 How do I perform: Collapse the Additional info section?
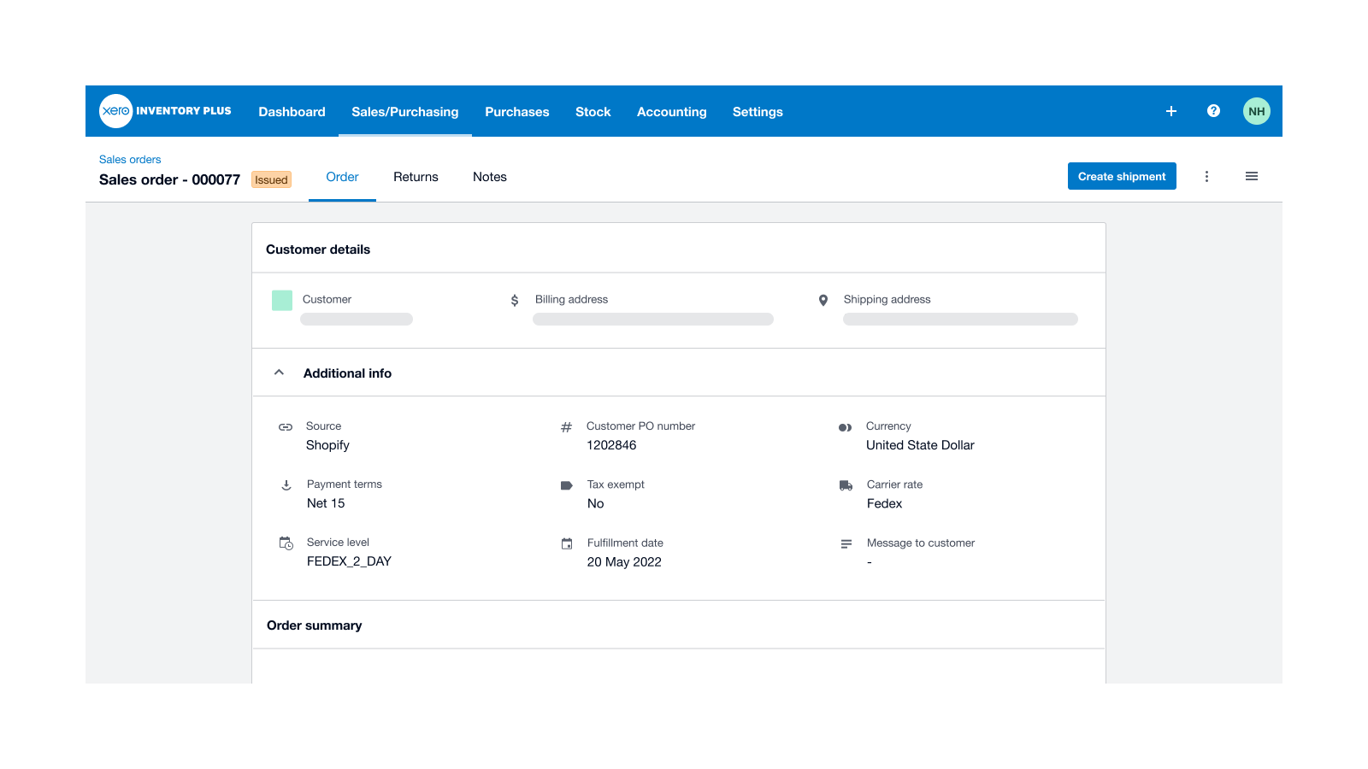pyautogui.click(x=278, y=372)
